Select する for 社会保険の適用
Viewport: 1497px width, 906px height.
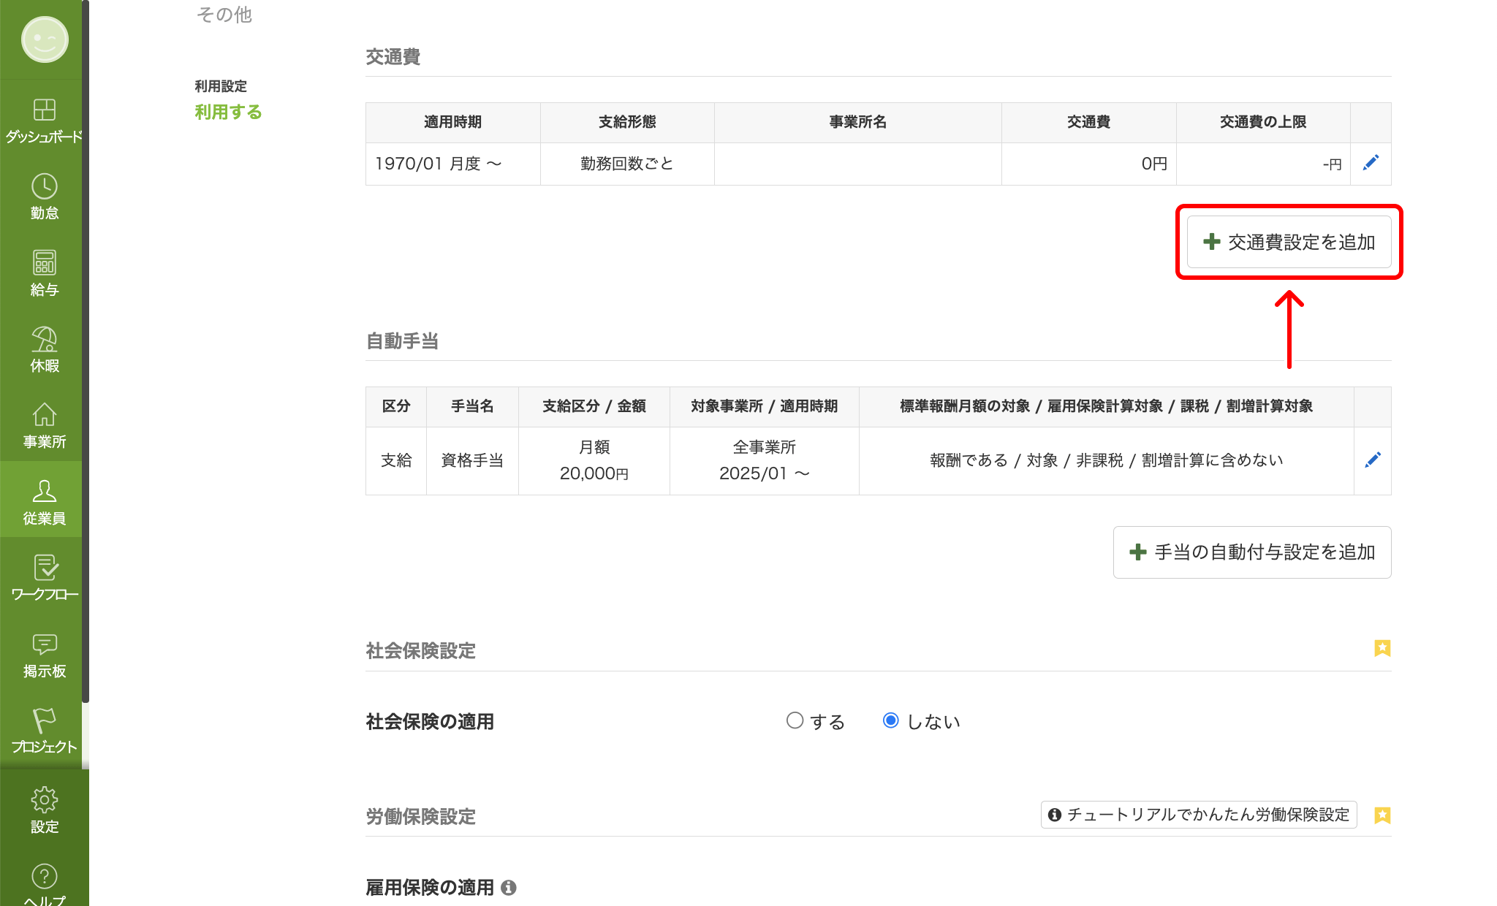click(795, 720)
